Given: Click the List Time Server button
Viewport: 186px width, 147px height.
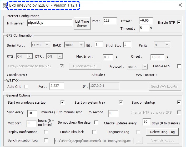Looking at the screenshot, I should [x=82, y=24].
